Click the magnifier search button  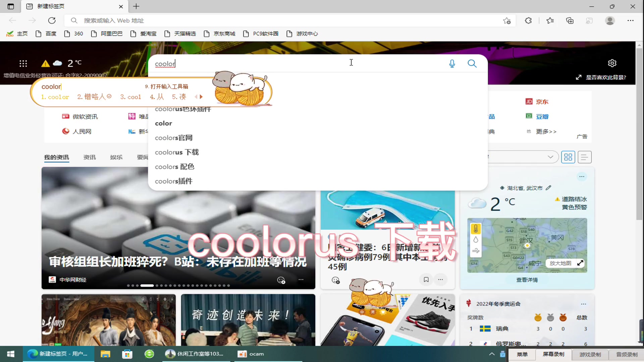click(472, 63)
